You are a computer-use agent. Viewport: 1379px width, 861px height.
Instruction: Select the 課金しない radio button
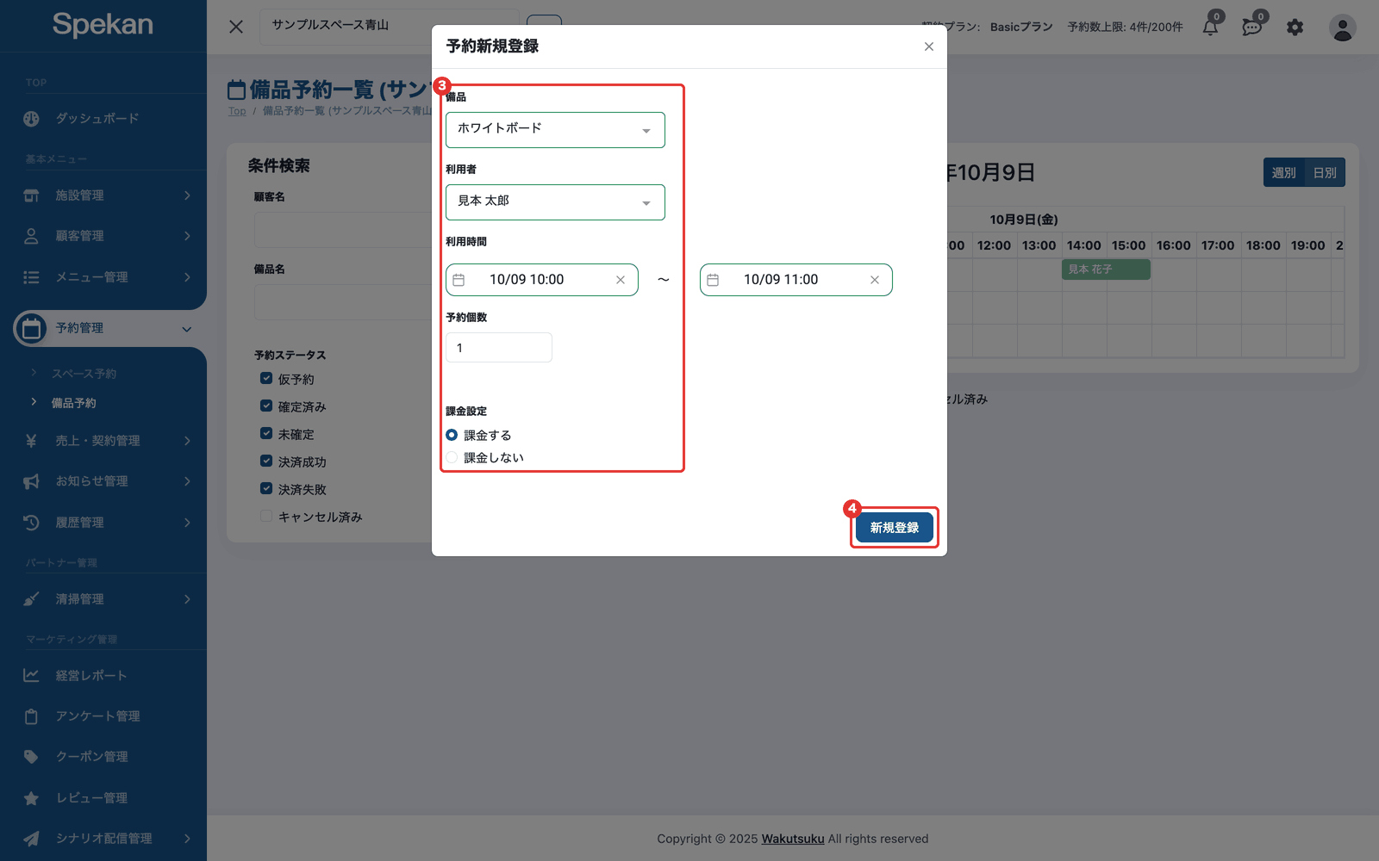pyautogui.click(x=452, y=458)
